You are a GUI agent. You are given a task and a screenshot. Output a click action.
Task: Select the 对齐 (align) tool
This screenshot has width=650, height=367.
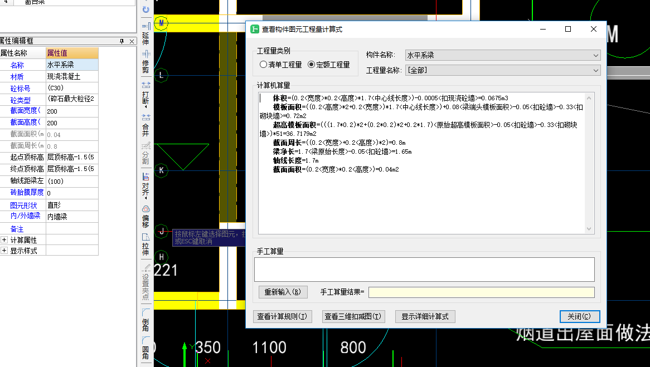click(x=146, y=186)
